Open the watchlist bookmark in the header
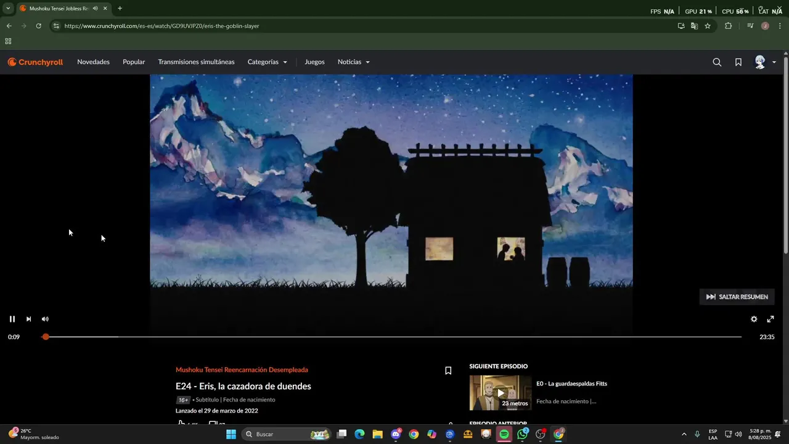Image resolution: width=789 pixels, height=444 pixels. pyautogui.click(x=738, y=62)
